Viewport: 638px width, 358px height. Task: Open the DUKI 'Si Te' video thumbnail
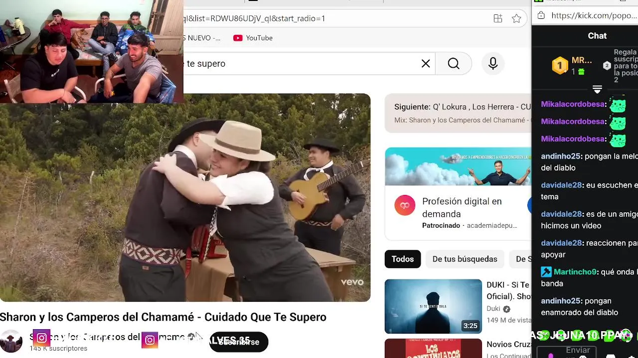coord(433,306)
